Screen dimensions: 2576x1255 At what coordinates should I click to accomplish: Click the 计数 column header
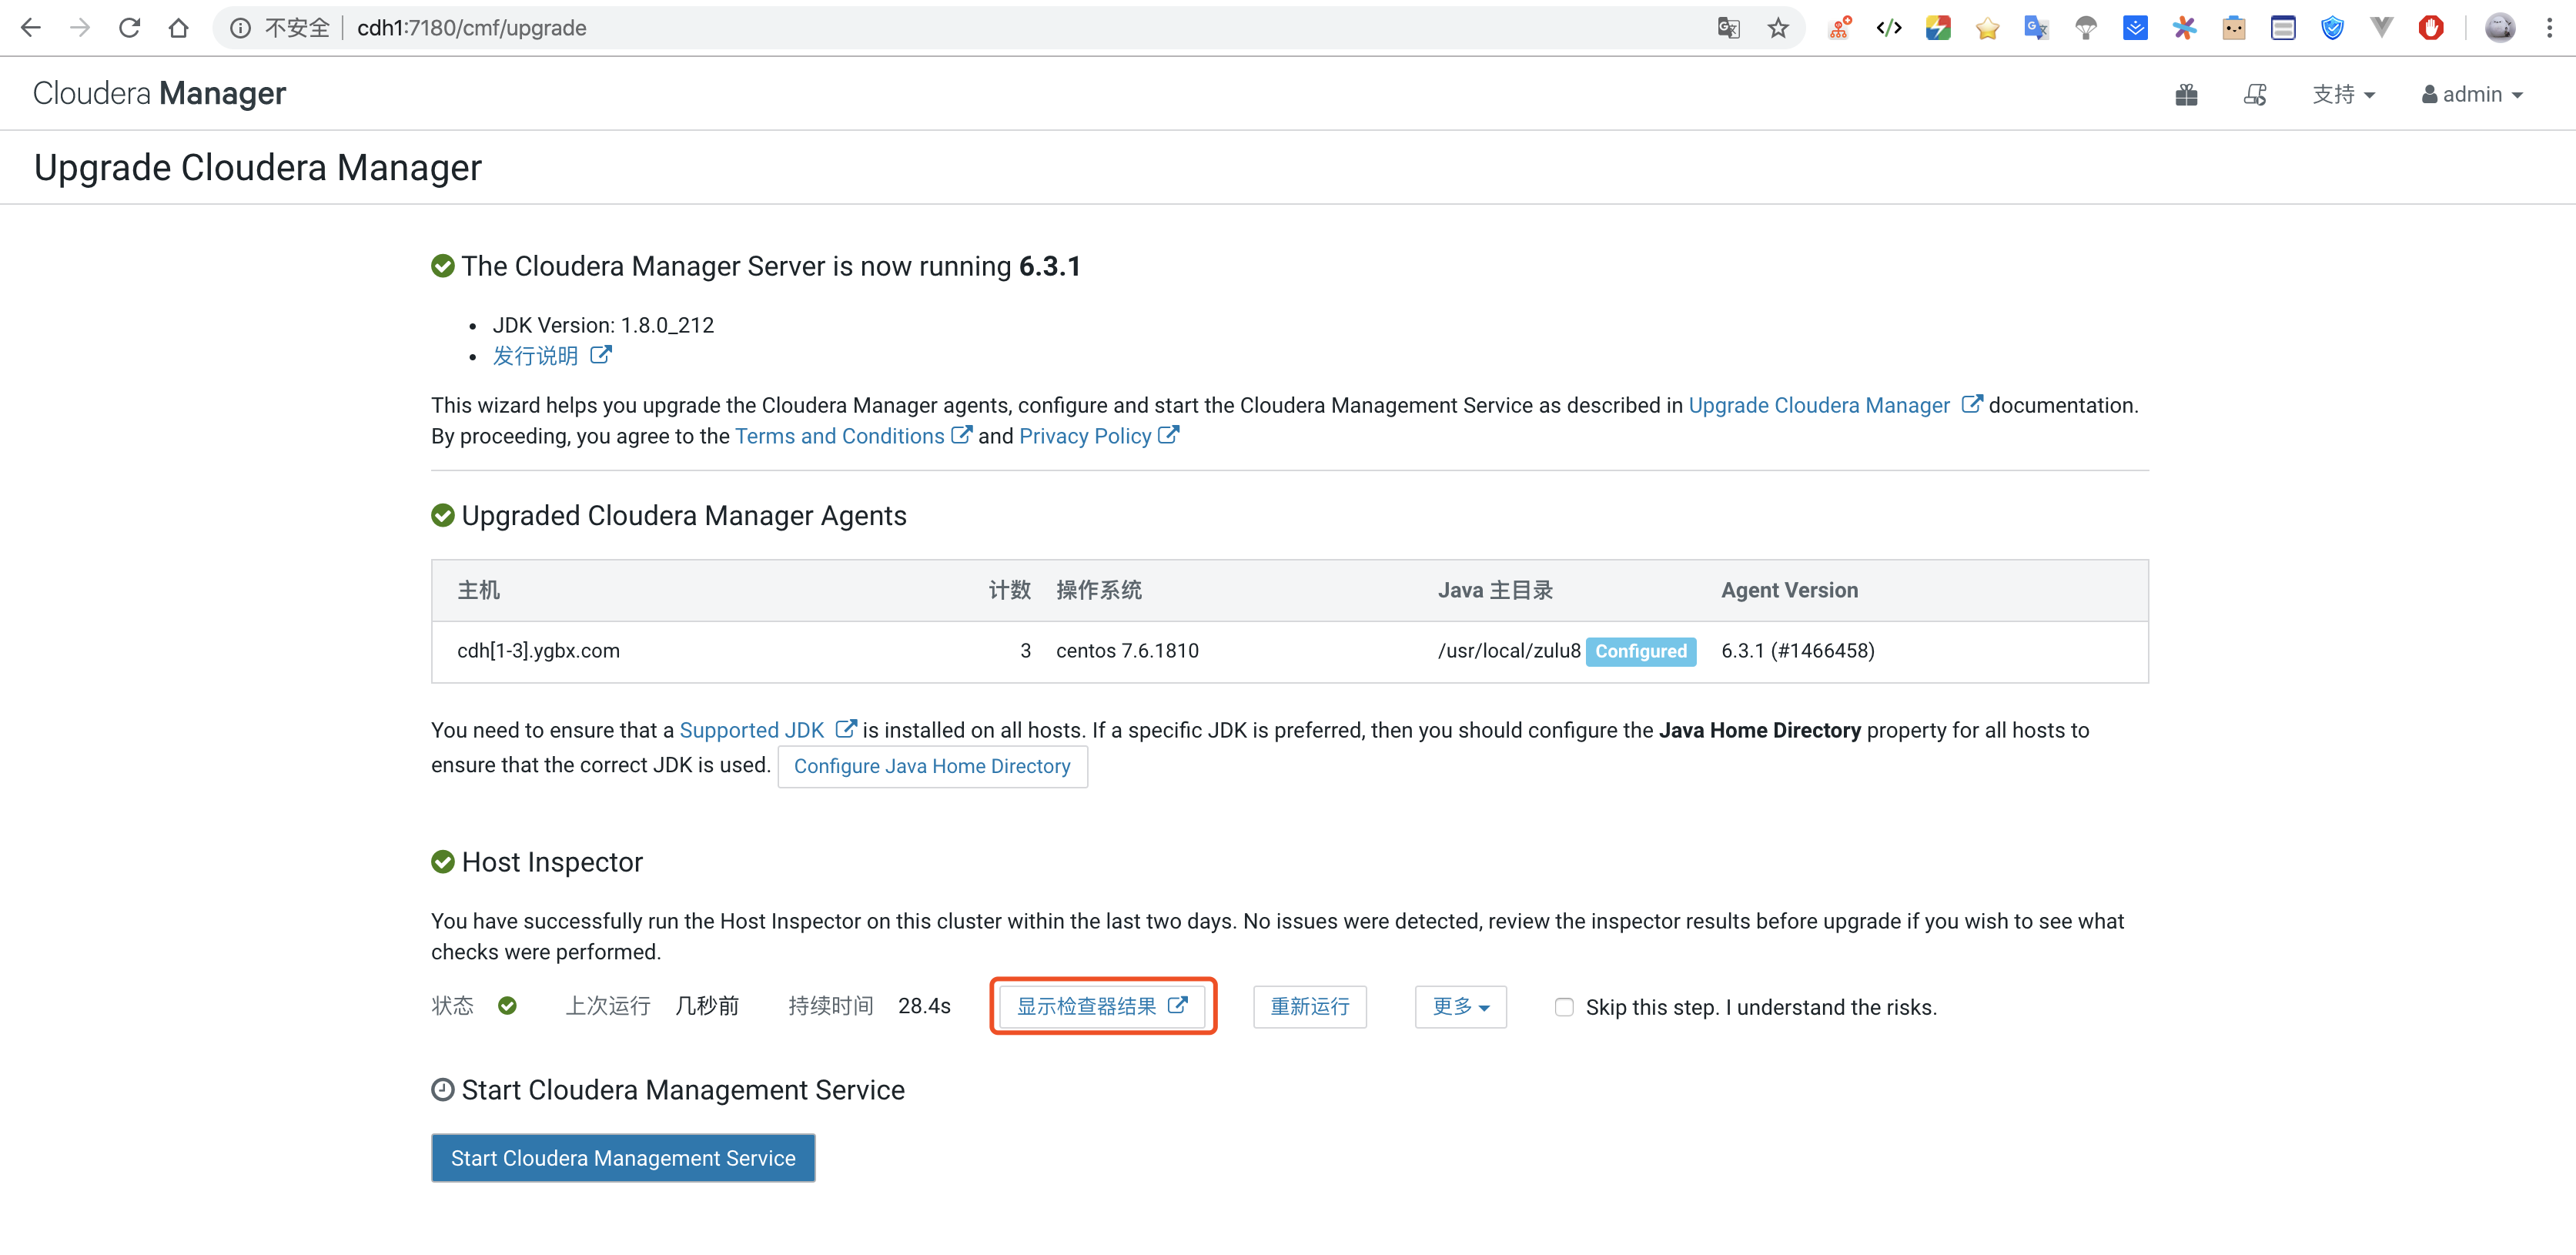[x=1009, y=590]
